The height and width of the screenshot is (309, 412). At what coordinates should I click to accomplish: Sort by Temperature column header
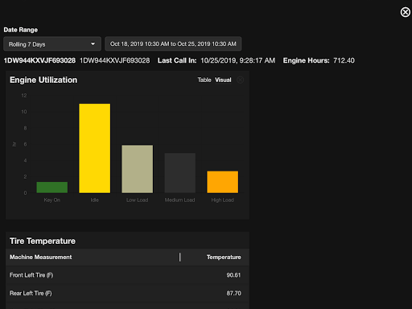pyautogui.click(x=224, y=257)
